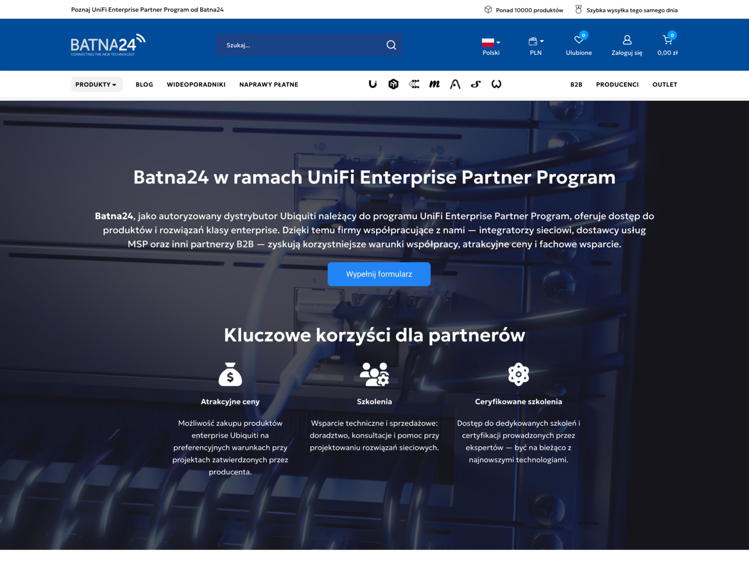The image size is (749, 562).
Task: Open the Mimosa cursive m brand icon
Action: click(x=434, y=84)
